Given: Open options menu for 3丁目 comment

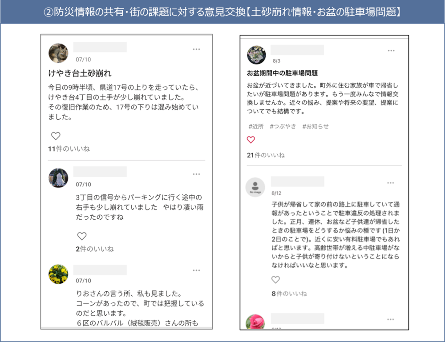Looking at the screenshot, I should pos(196,174).
